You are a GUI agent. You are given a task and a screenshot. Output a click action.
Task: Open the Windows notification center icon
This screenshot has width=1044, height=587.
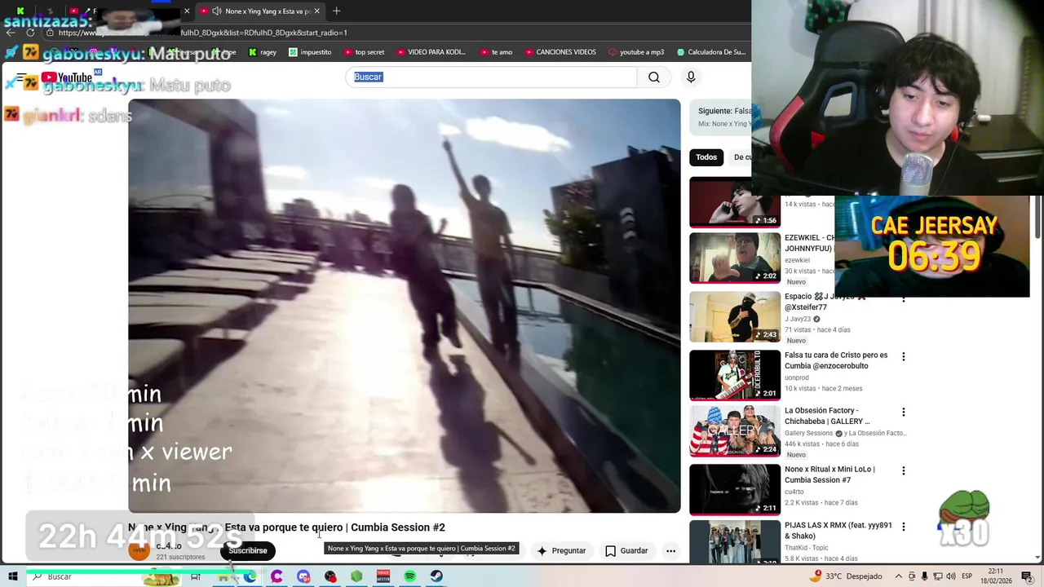tap(1029, 576)
